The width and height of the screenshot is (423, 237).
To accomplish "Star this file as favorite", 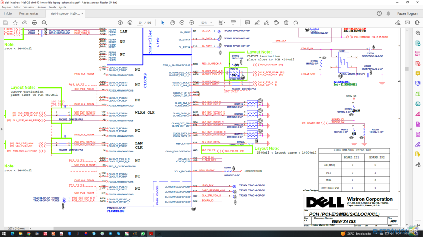I will click(x=15, y=22).
